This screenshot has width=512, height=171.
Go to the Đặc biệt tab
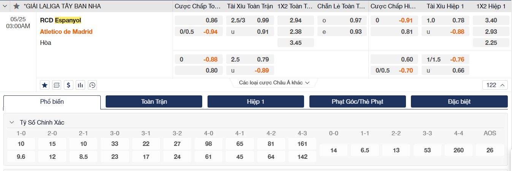459,101
